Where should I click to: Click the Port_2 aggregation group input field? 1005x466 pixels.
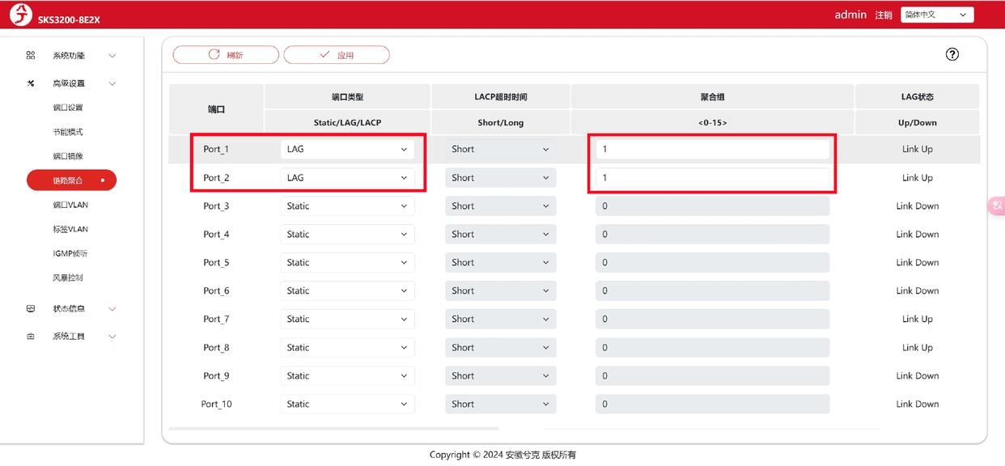tap(712, 177)
